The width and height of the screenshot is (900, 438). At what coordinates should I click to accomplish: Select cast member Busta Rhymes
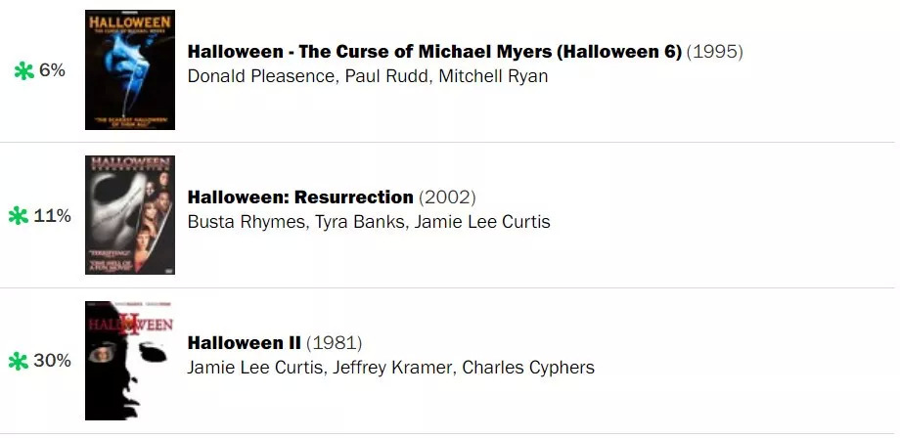[x=247, y=222]
